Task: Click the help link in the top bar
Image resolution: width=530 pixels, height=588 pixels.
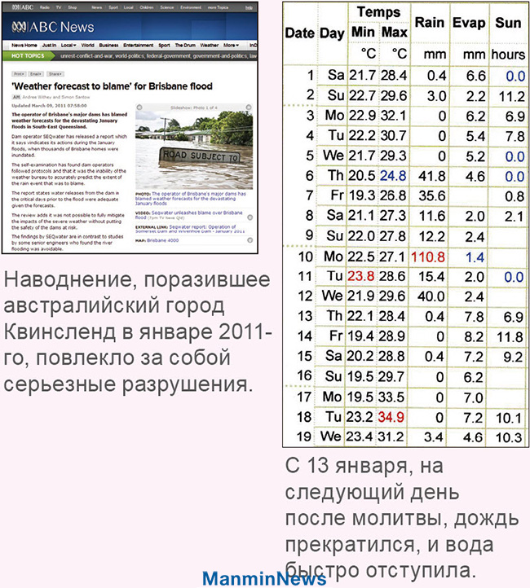Action: coord(249,7)
